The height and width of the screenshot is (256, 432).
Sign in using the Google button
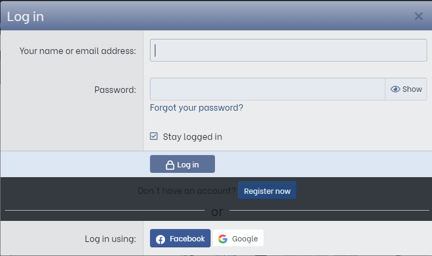point(238,239)
